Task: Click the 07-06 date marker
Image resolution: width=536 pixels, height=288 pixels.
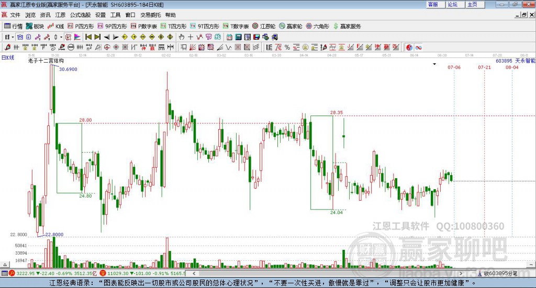Action: click(x=454, y=67)
